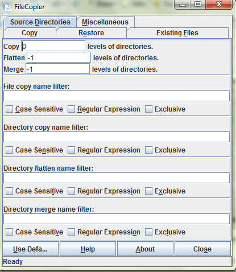Screen dimensions: 236x272
Task: Click the File copy name filter field
Action: click(117, 96)
